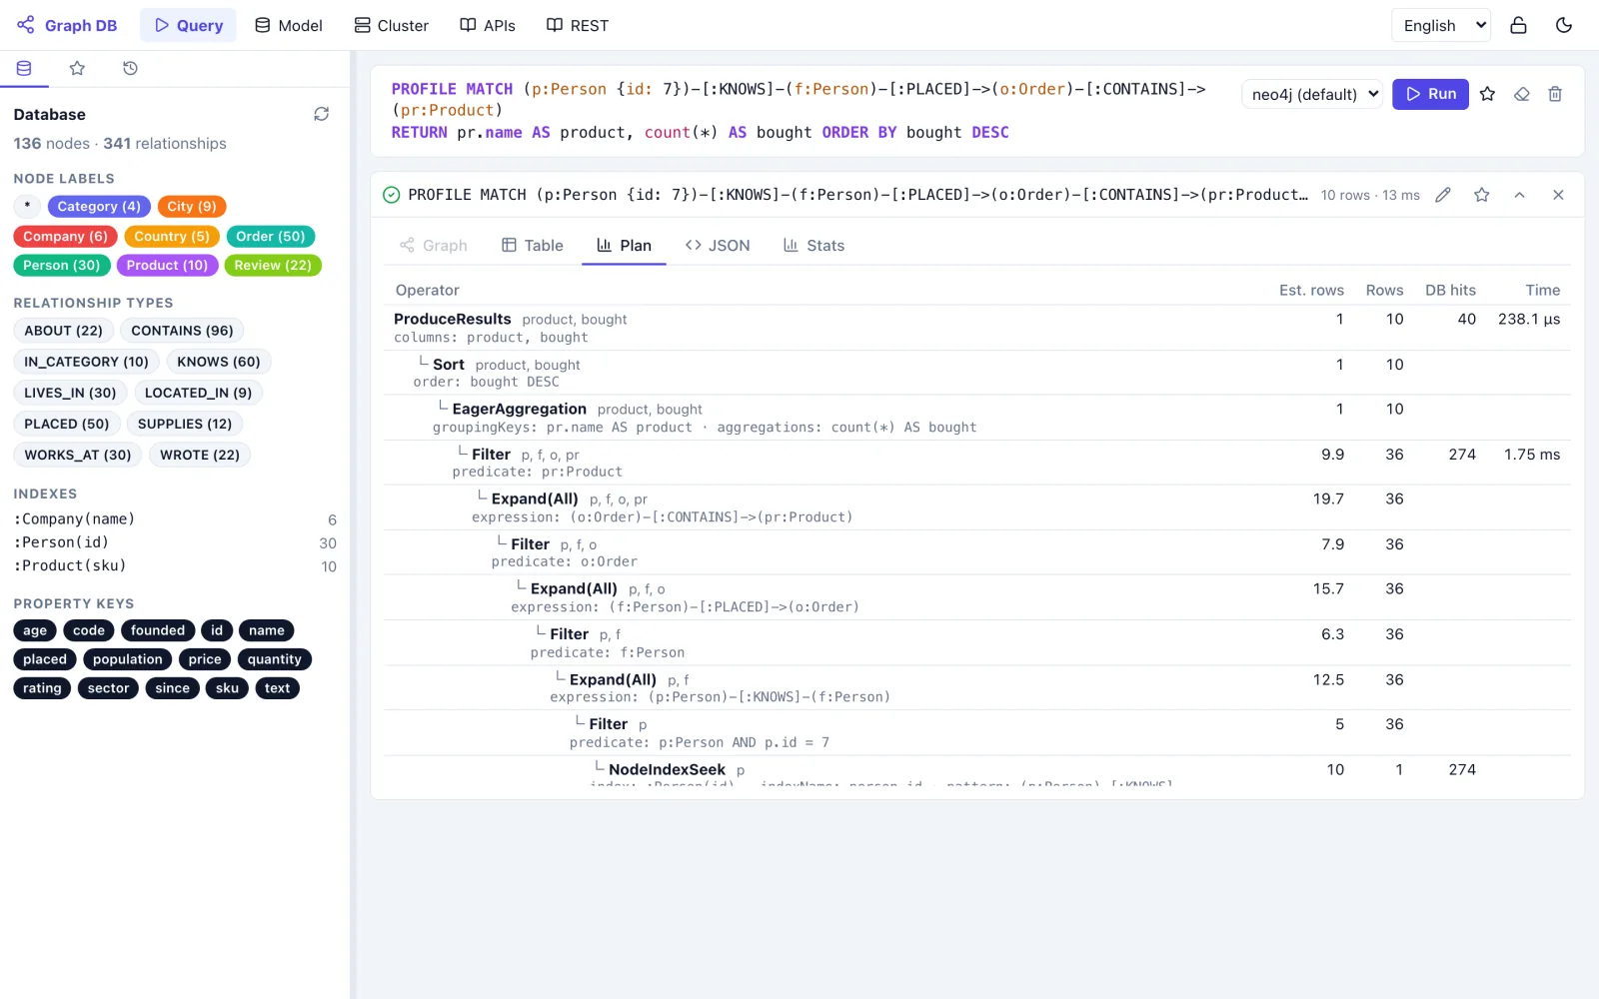The height and width of the screenshot is (999, 1599).
Task: Click the Sort operator row
Action: tap(977, 373)
